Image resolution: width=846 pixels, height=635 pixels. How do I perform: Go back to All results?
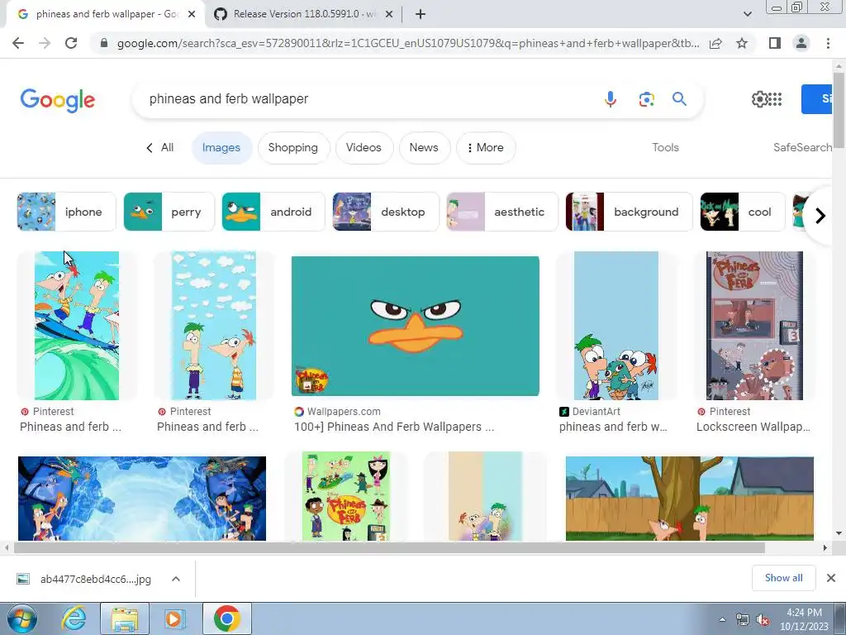160,147
